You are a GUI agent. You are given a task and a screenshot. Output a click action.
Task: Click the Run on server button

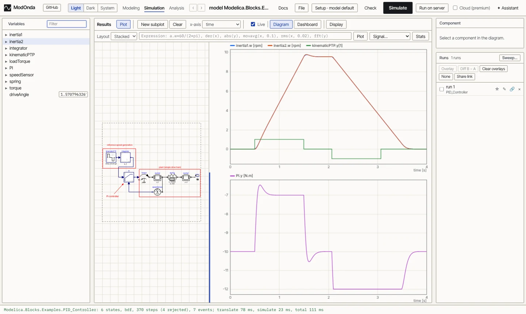[x=432, y=8]
